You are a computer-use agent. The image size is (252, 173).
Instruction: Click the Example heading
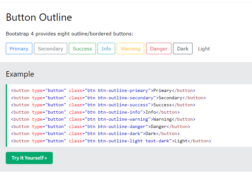click(x=20, y=74)
